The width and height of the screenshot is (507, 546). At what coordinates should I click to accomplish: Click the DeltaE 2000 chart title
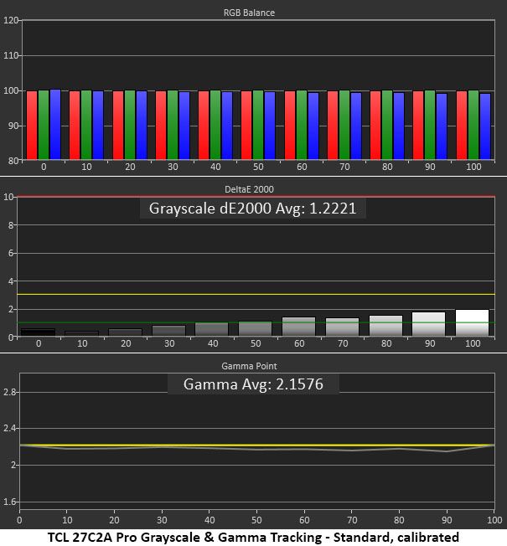pyautogui.click(x=249, y=189)
